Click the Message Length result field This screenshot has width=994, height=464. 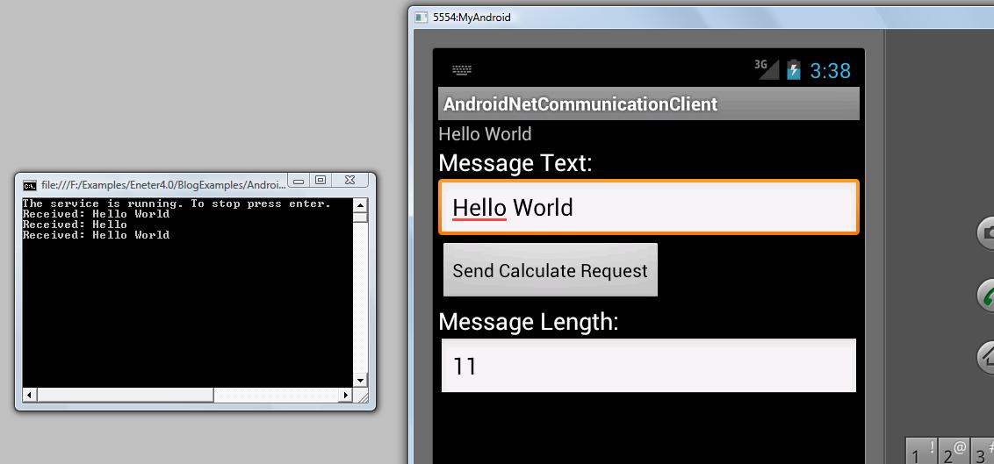pos(648,366)
